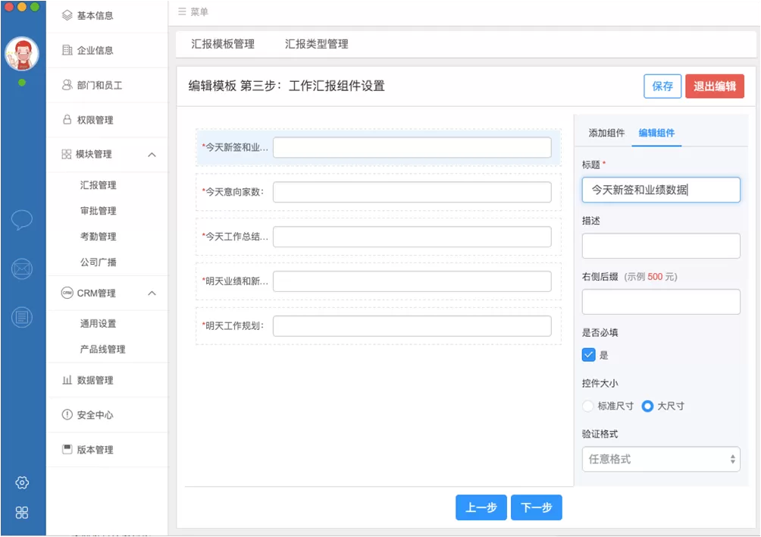Click the 下一步 button

[537, 508]
